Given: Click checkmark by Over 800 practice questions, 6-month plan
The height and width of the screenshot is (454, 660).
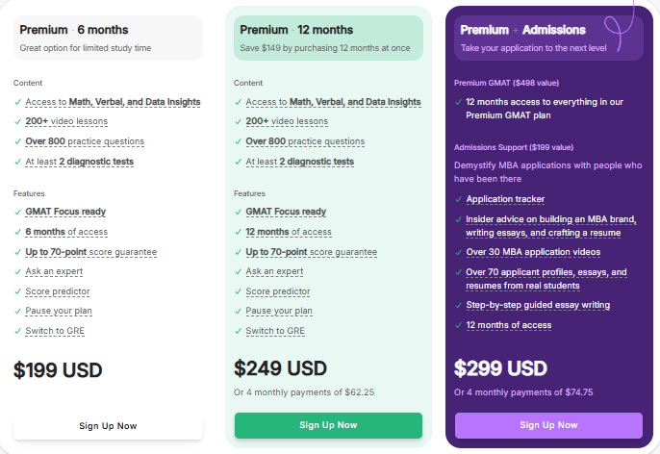Looking at the screenshot, I should click(x=17, y=141).
